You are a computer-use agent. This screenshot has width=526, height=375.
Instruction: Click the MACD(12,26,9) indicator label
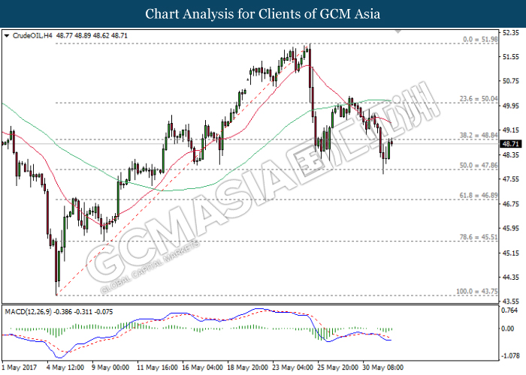pyautogui.click(x=29, y=312)
